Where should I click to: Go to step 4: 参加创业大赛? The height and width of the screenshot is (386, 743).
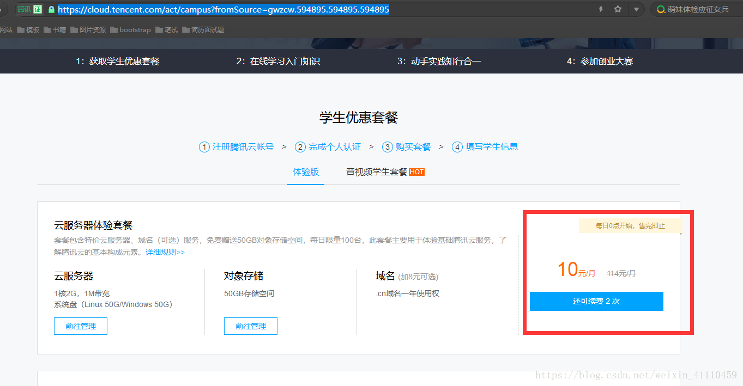[600, 62]
